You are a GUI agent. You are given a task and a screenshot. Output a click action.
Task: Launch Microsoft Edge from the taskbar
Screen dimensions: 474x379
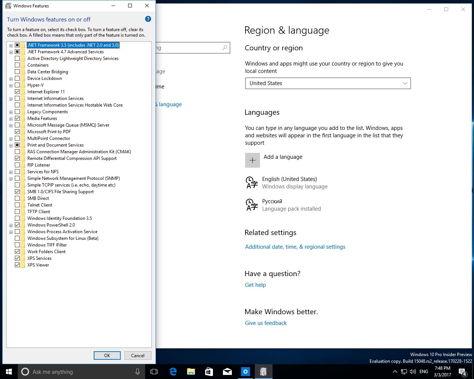point(173,372)
